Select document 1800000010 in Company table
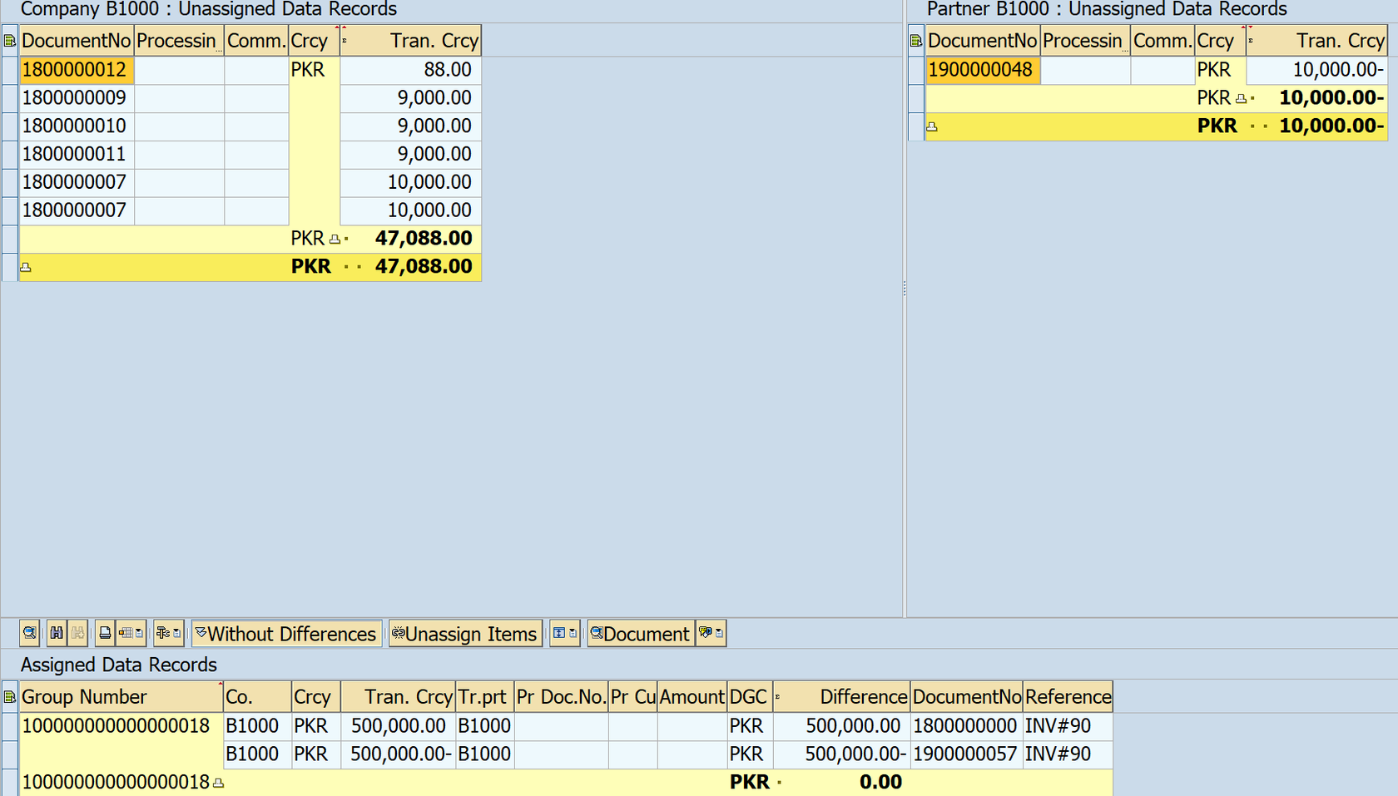This screenshot has width=1398, height=796. [x=77, y=126]
